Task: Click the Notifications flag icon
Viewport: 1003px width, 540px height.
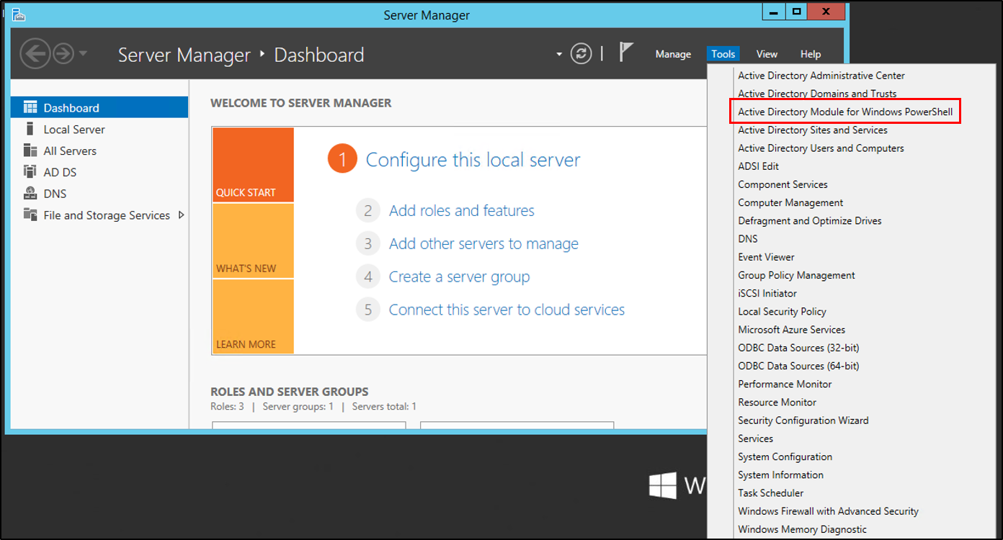Action: pyautogui.click(x=626, y=51)
